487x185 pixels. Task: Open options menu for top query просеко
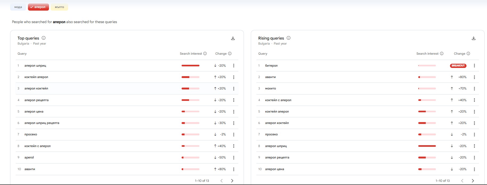click(234, 135)
